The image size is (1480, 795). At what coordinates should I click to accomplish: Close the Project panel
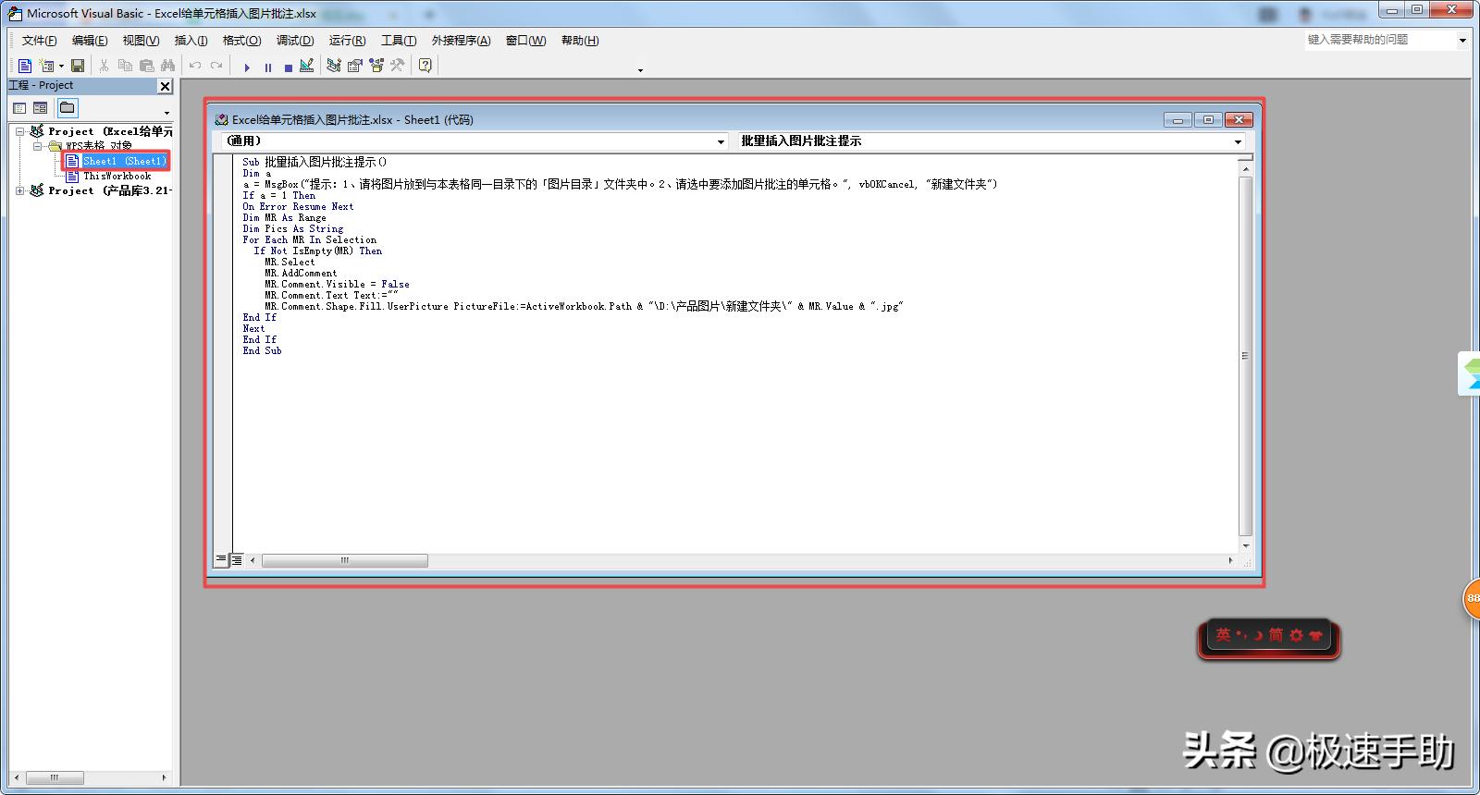(x=166, y=86)
